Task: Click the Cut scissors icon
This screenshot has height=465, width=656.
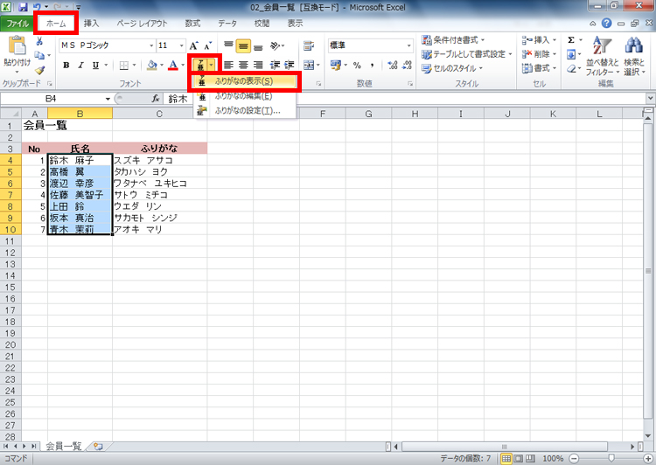Action: point(39,41)
